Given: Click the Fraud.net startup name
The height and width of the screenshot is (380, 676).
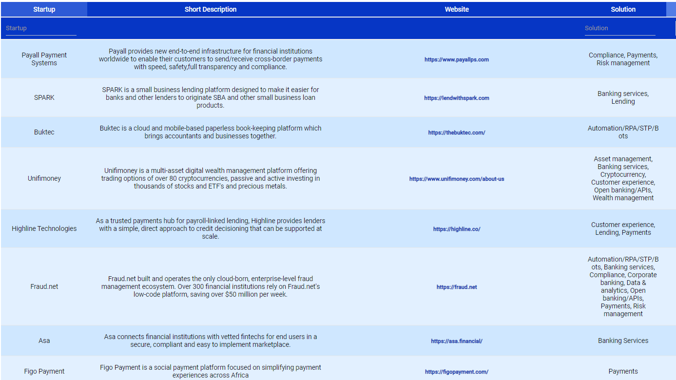Looking at the screenshot, I should (44, 286).
